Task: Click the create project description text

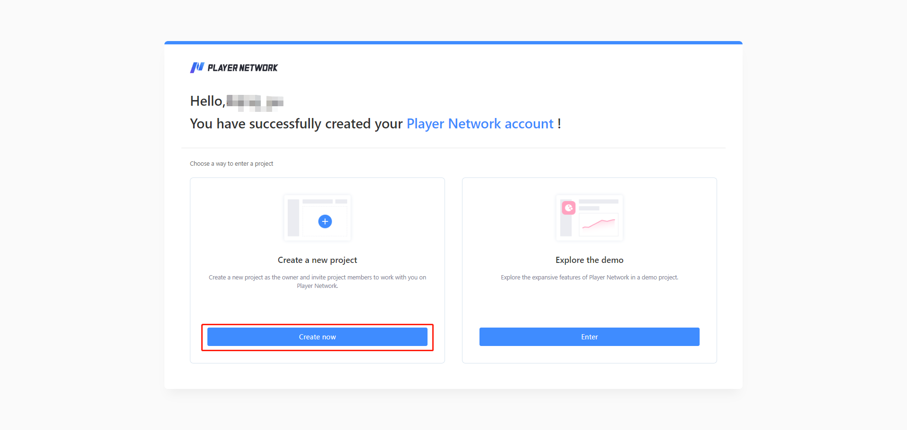Action: point(317,281)
